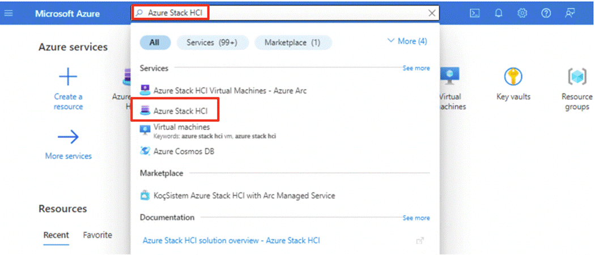The height and width of the screenshot is (255, 595).
Task: Click Create a resource plus icon
Action: (x=68, y=76)
